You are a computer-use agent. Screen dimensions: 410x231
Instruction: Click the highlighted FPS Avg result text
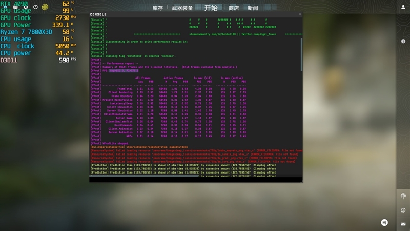[124, 71]
